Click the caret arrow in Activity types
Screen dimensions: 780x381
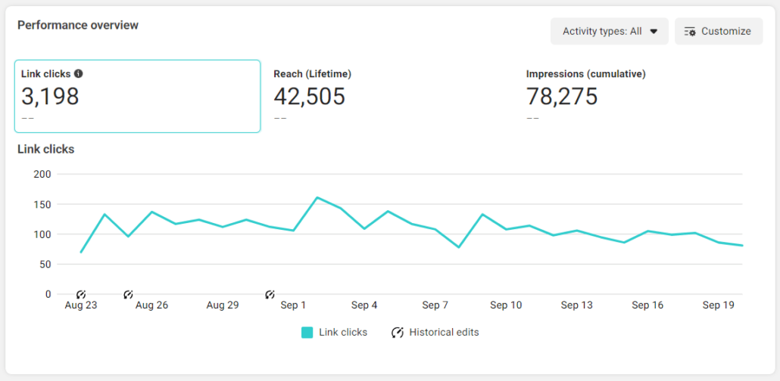click(654, 32)
